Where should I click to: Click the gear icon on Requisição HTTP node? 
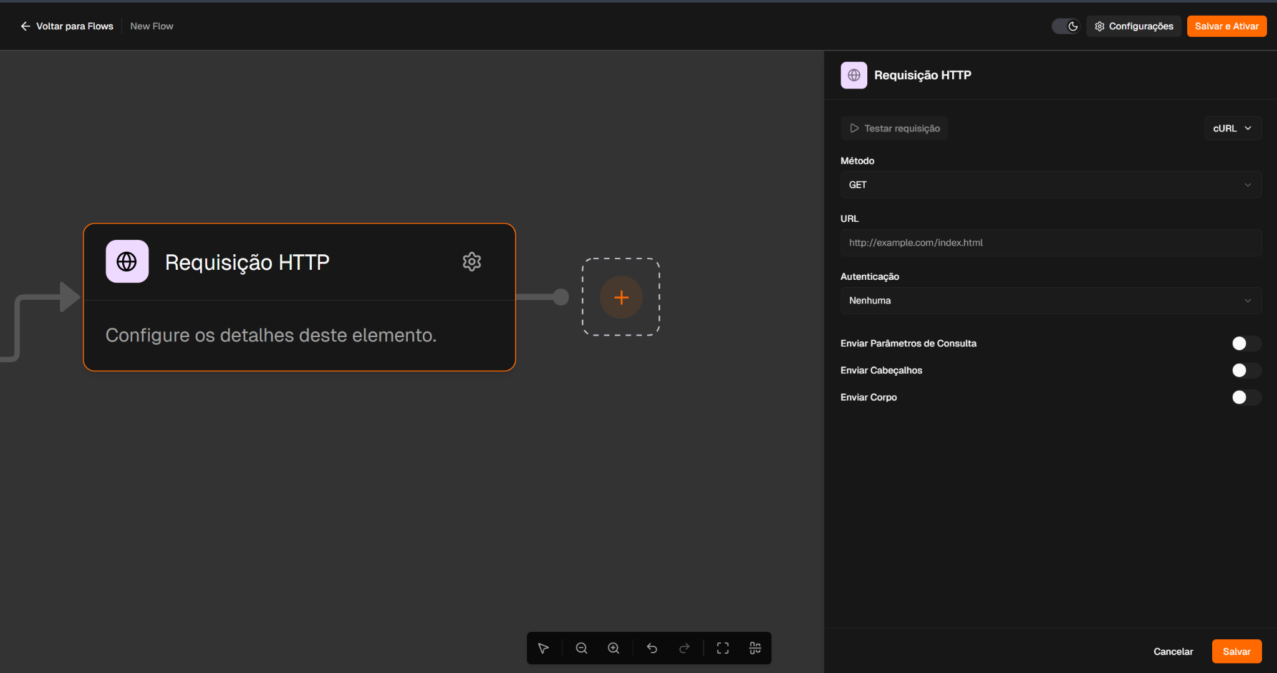coord(472,262)
